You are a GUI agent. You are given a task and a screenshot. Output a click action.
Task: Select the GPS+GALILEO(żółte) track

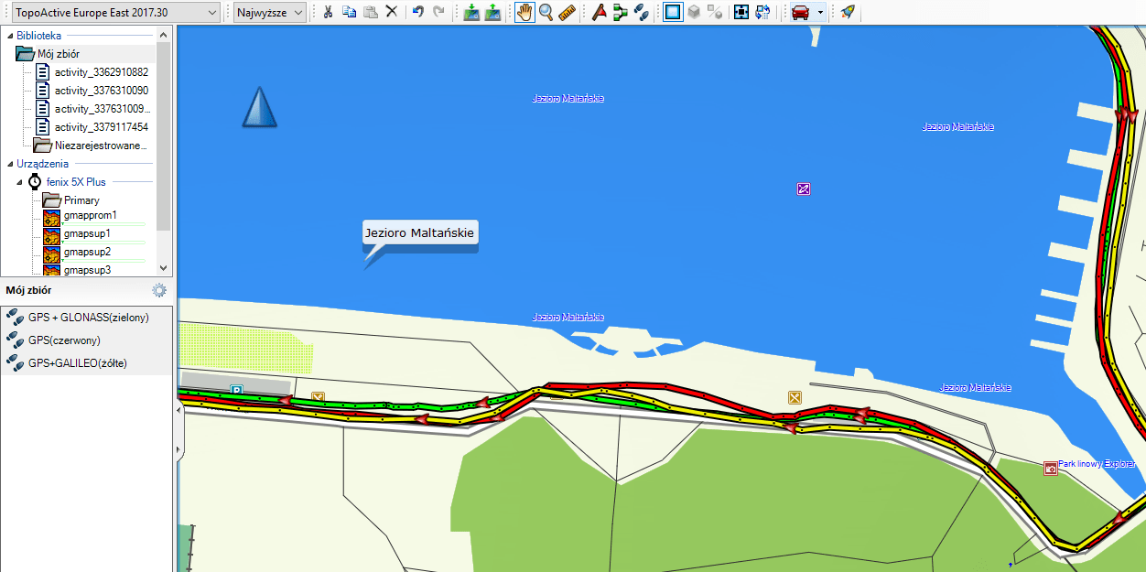click(86, 362)
